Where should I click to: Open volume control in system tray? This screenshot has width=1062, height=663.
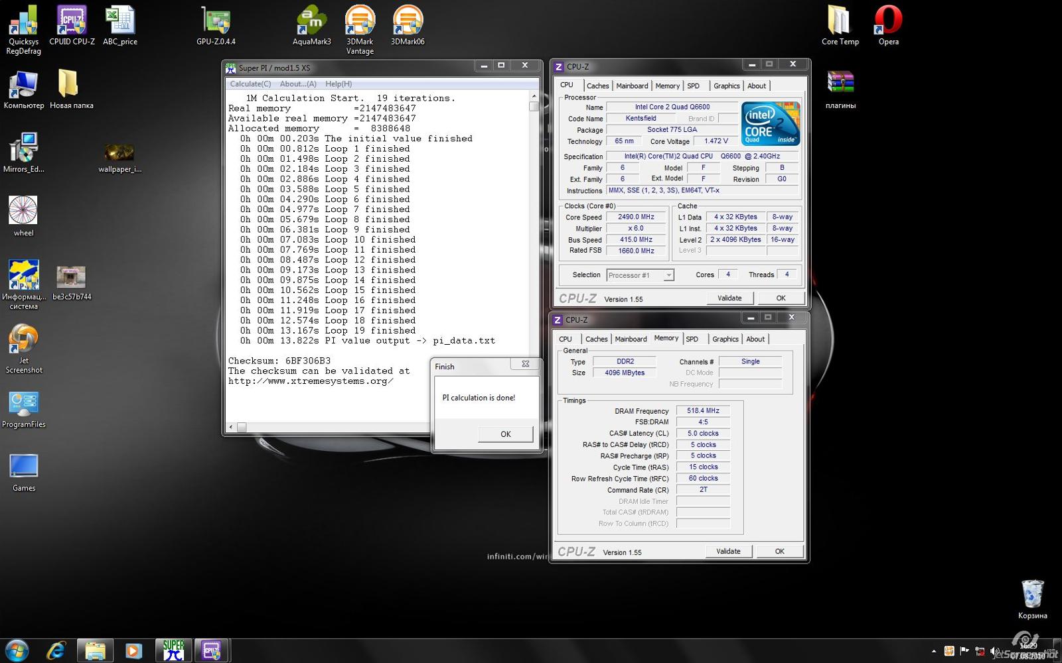pos(994,652)
